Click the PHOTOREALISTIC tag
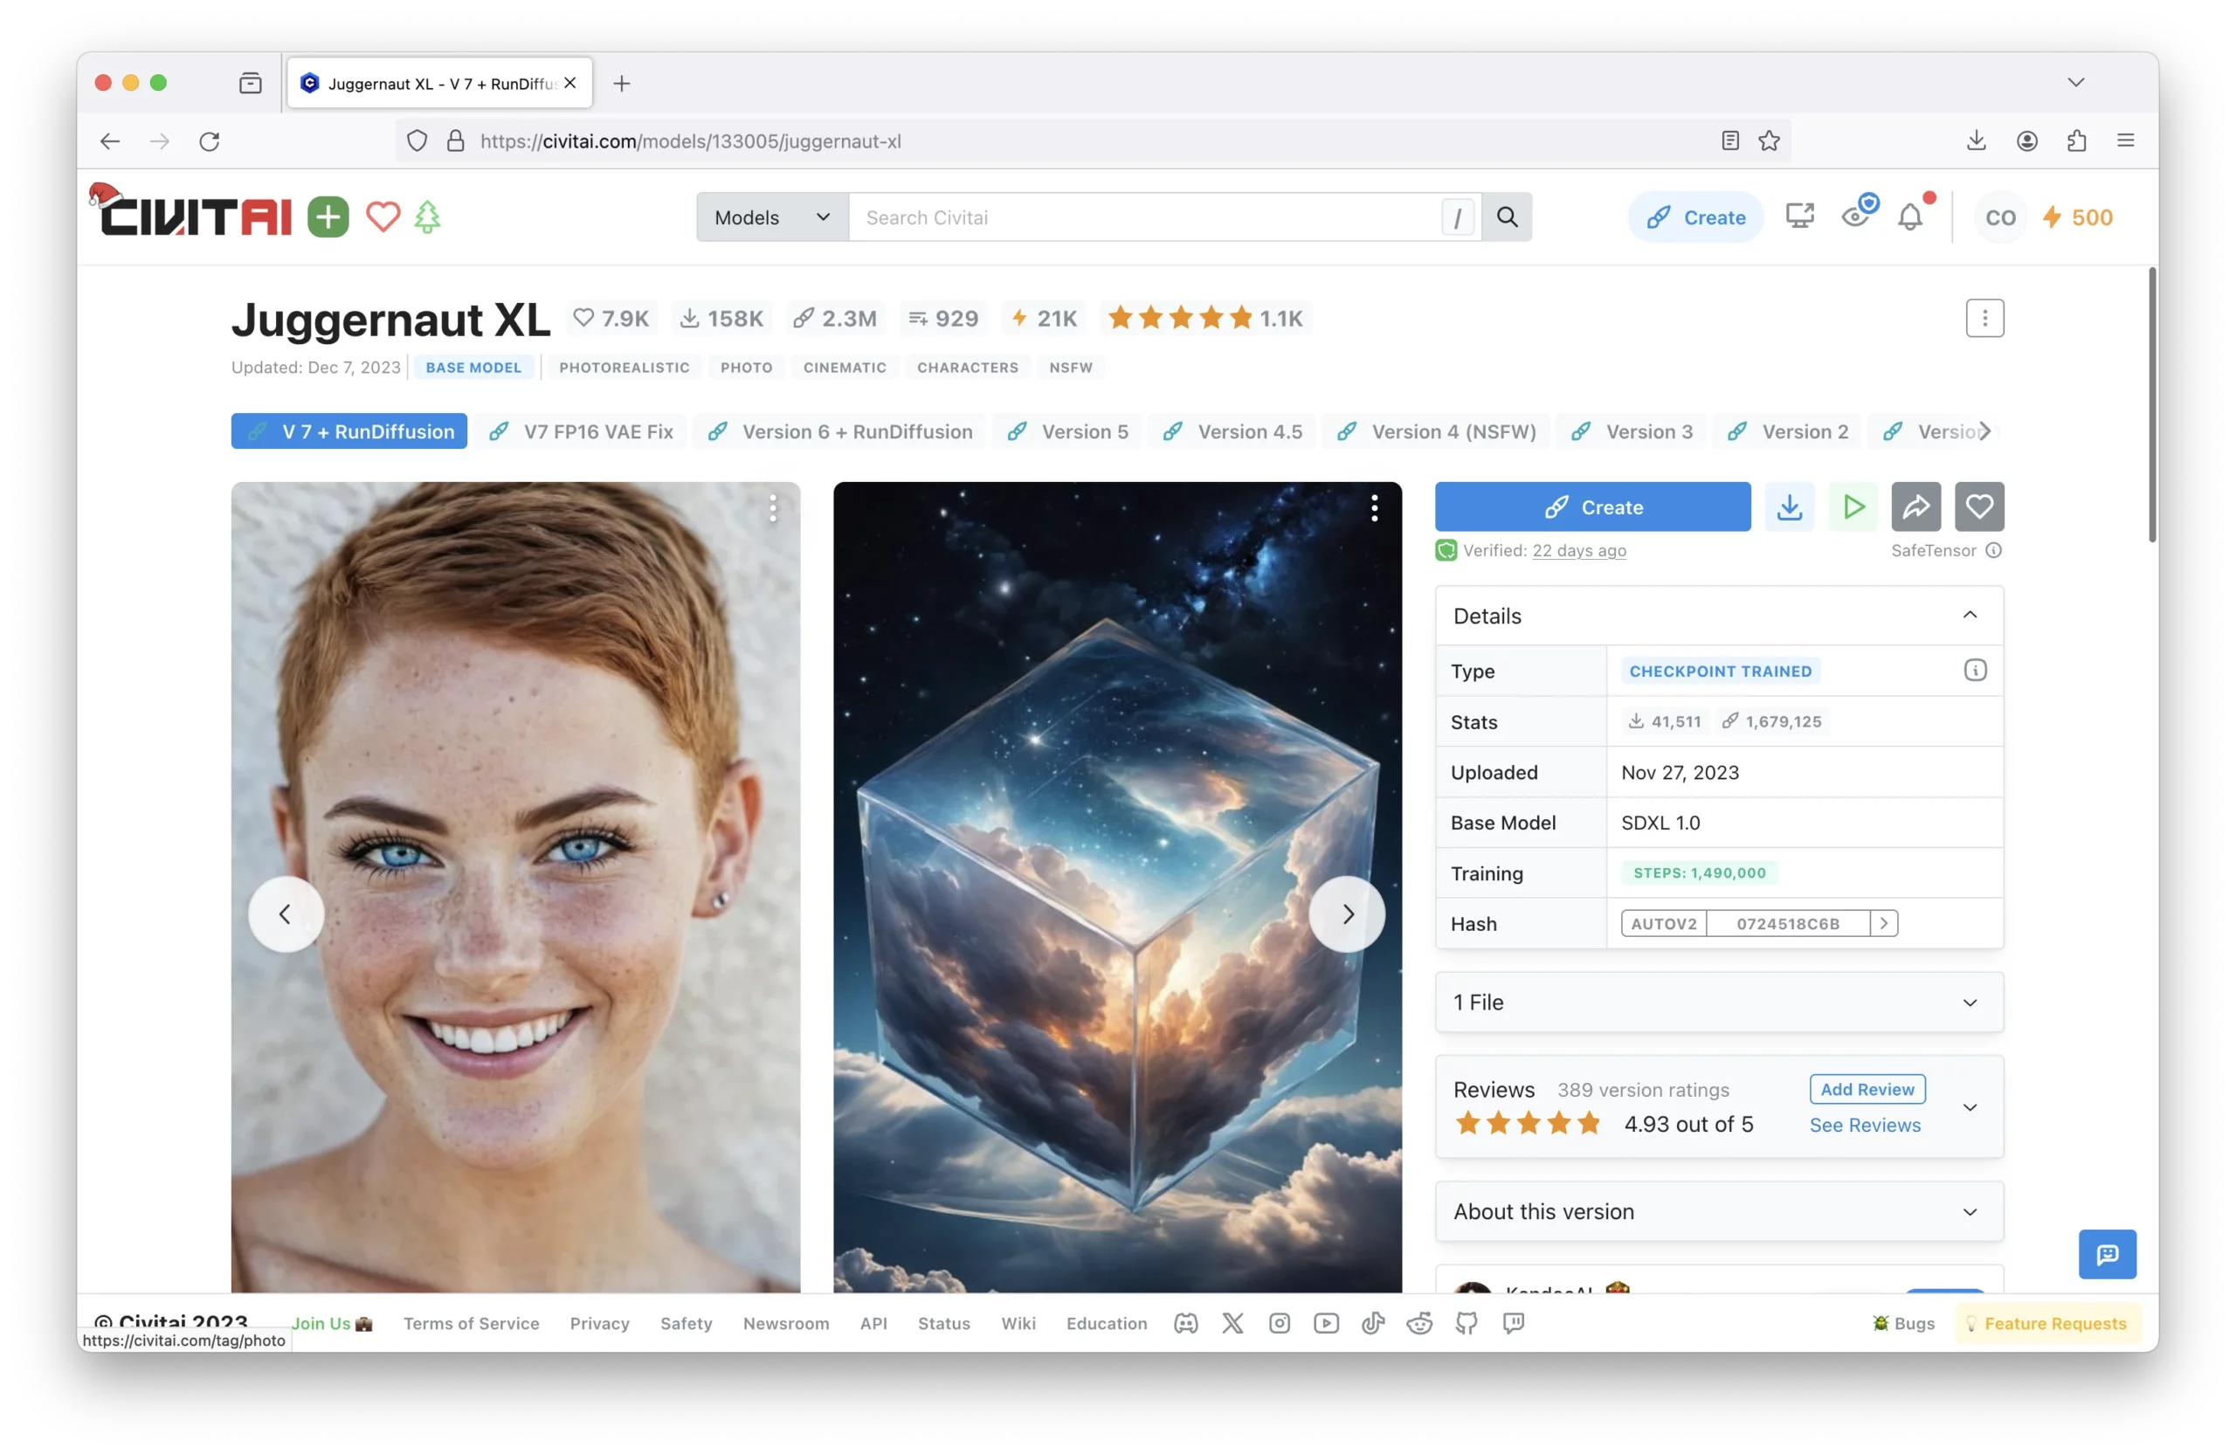Screen dimensions: 2236x1454 624,368
